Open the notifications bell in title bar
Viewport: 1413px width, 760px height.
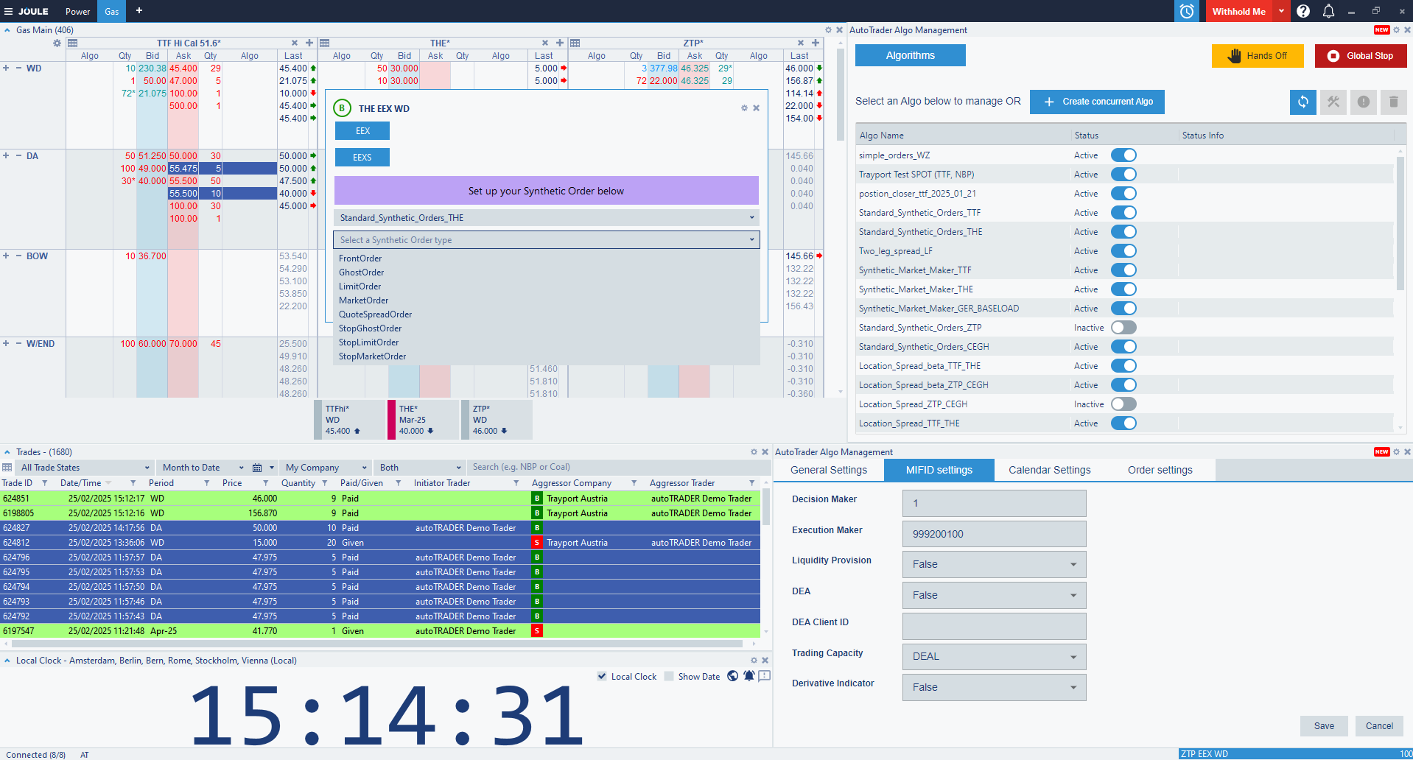(1328, 11)
